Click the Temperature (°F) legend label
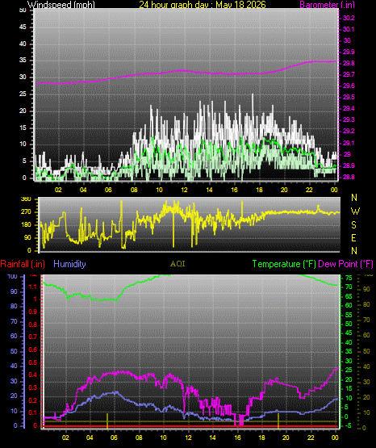The height and width of the screenshot is (448, 376). click(284, 264)
